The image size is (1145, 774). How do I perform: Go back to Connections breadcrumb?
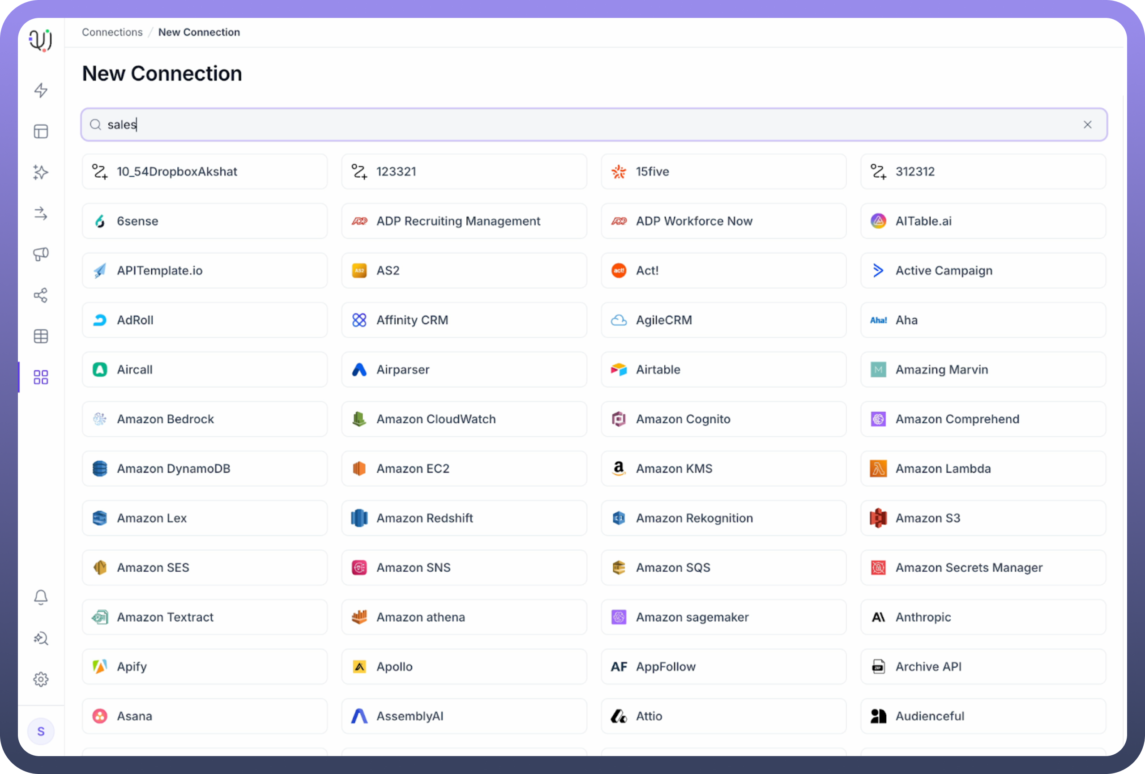(112, 32)
